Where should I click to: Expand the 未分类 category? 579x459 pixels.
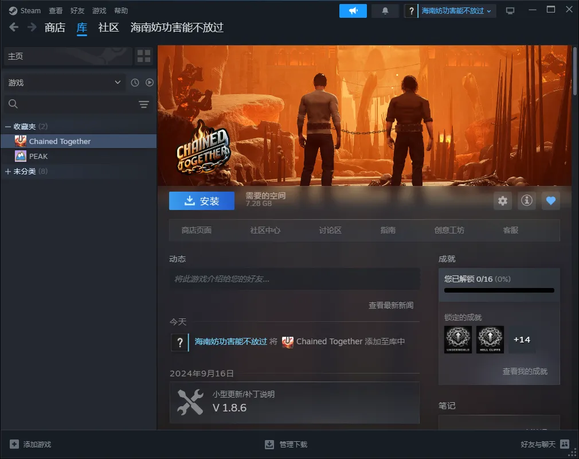[x=8, y=172]
